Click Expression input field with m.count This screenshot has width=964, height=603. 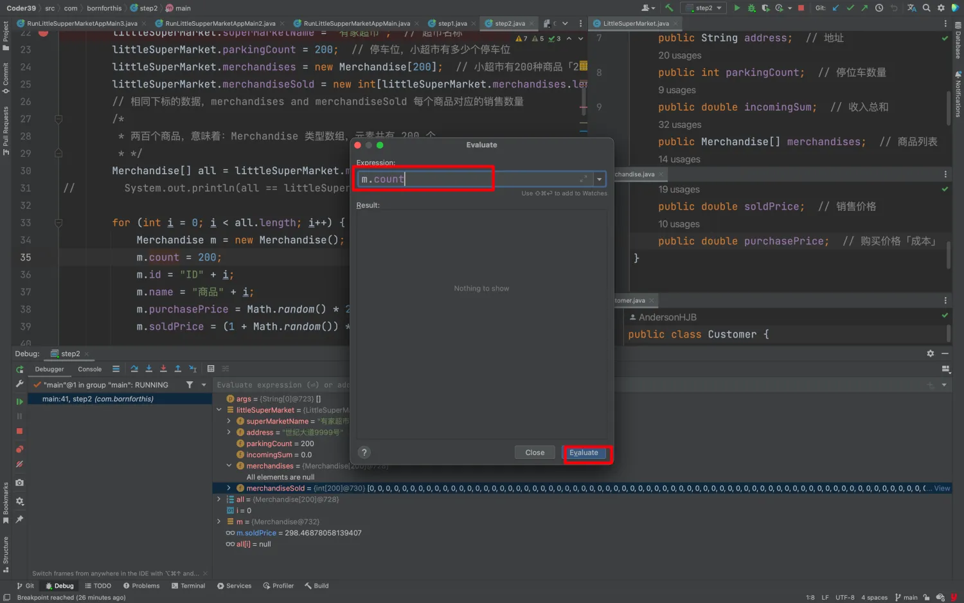point(474,179)
